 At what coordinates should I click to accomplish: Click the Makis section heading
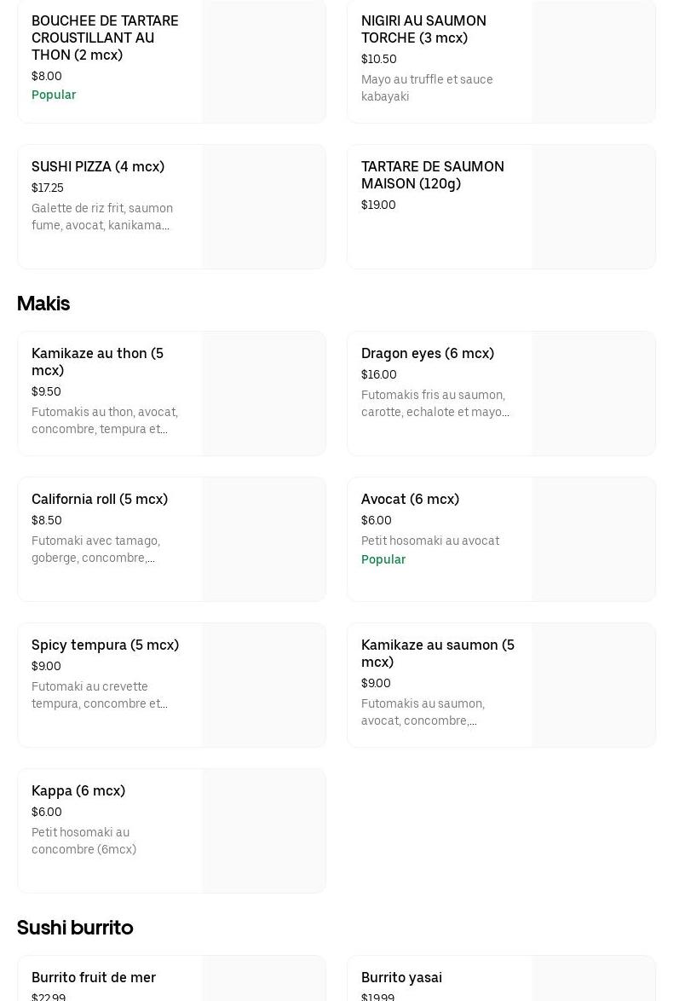43,304
